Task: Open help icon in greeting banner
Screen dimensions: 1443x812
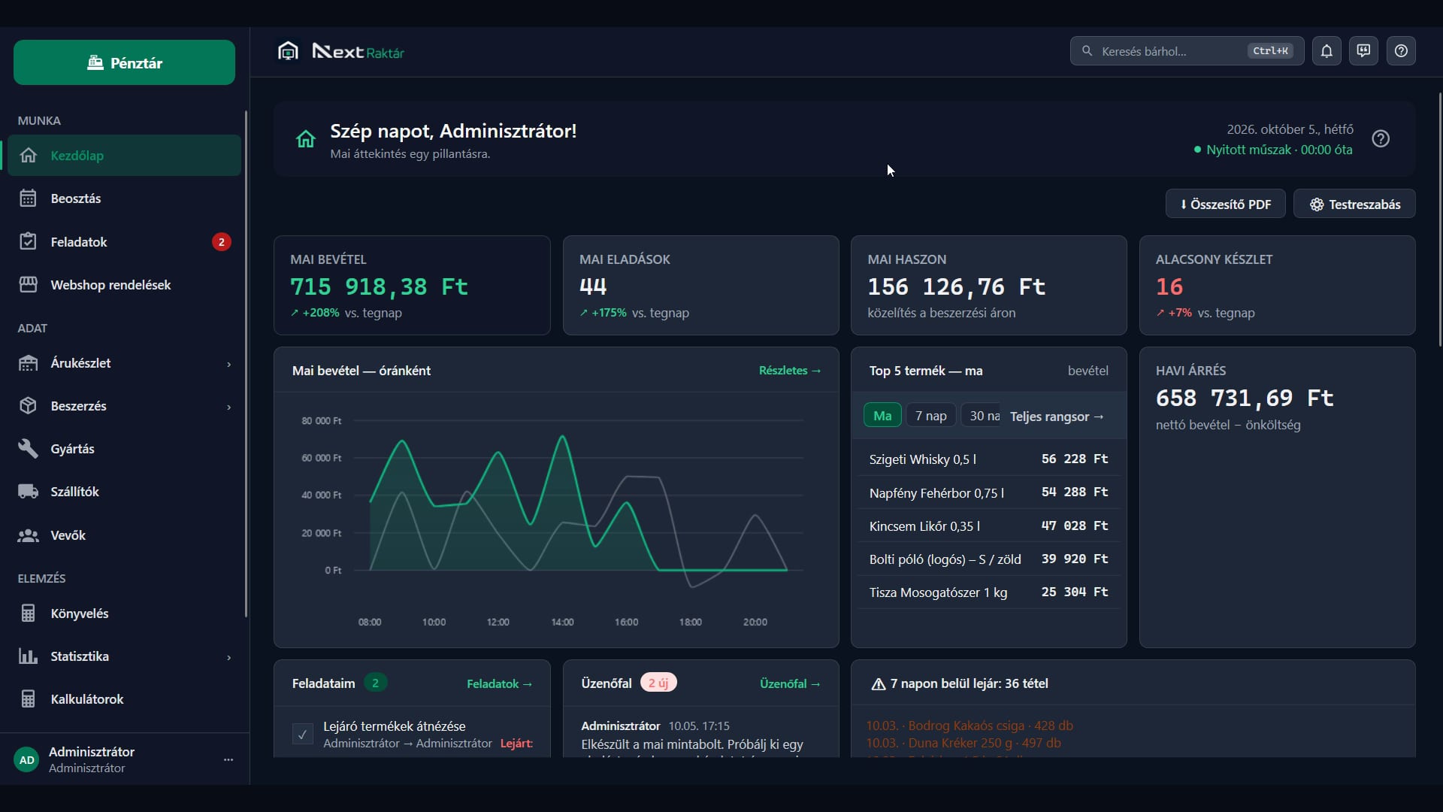Action: point(1381,139)
